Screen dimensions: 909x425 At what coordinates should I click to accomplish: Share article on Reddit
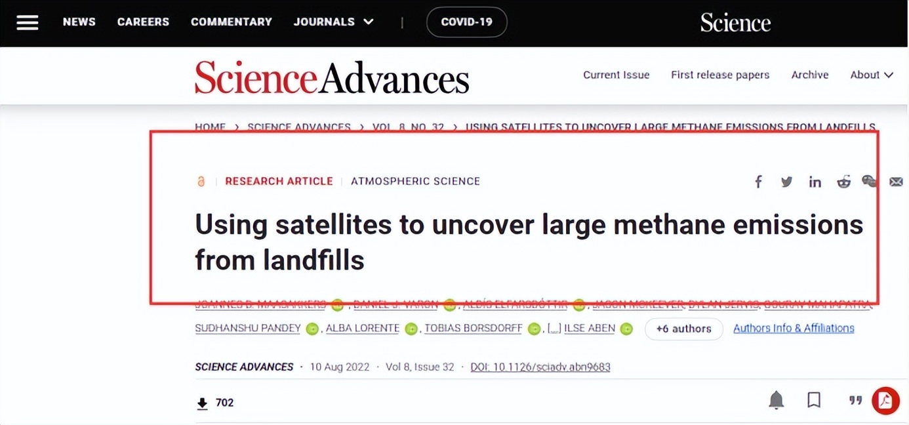pyautogui.click(x=843, y=182)
